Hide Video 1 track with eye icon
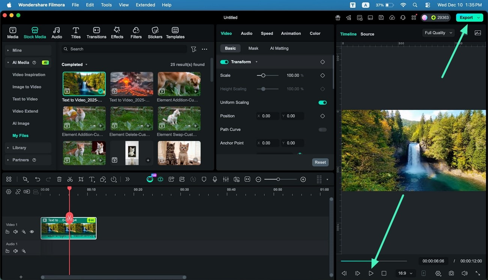488x280 pixels. [32, 232]
